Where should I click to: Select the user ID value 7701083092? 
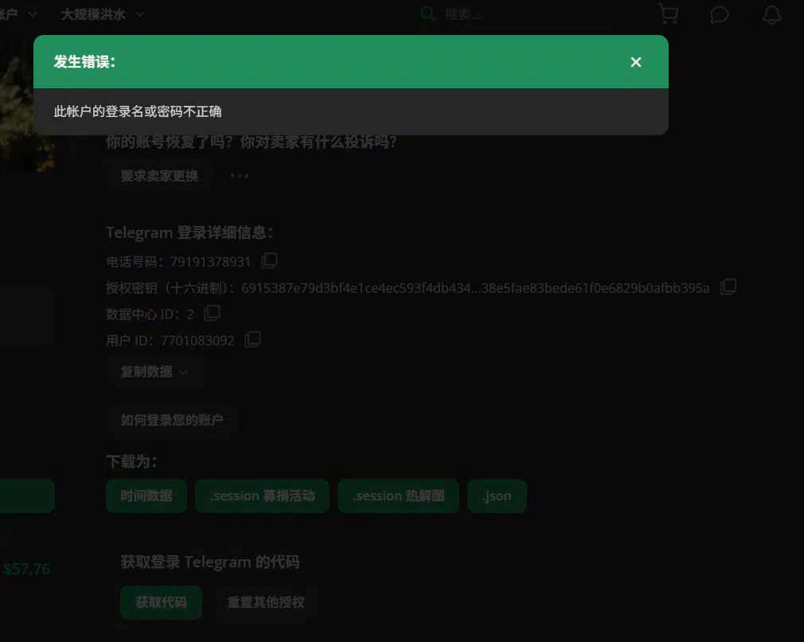[197, 340]
